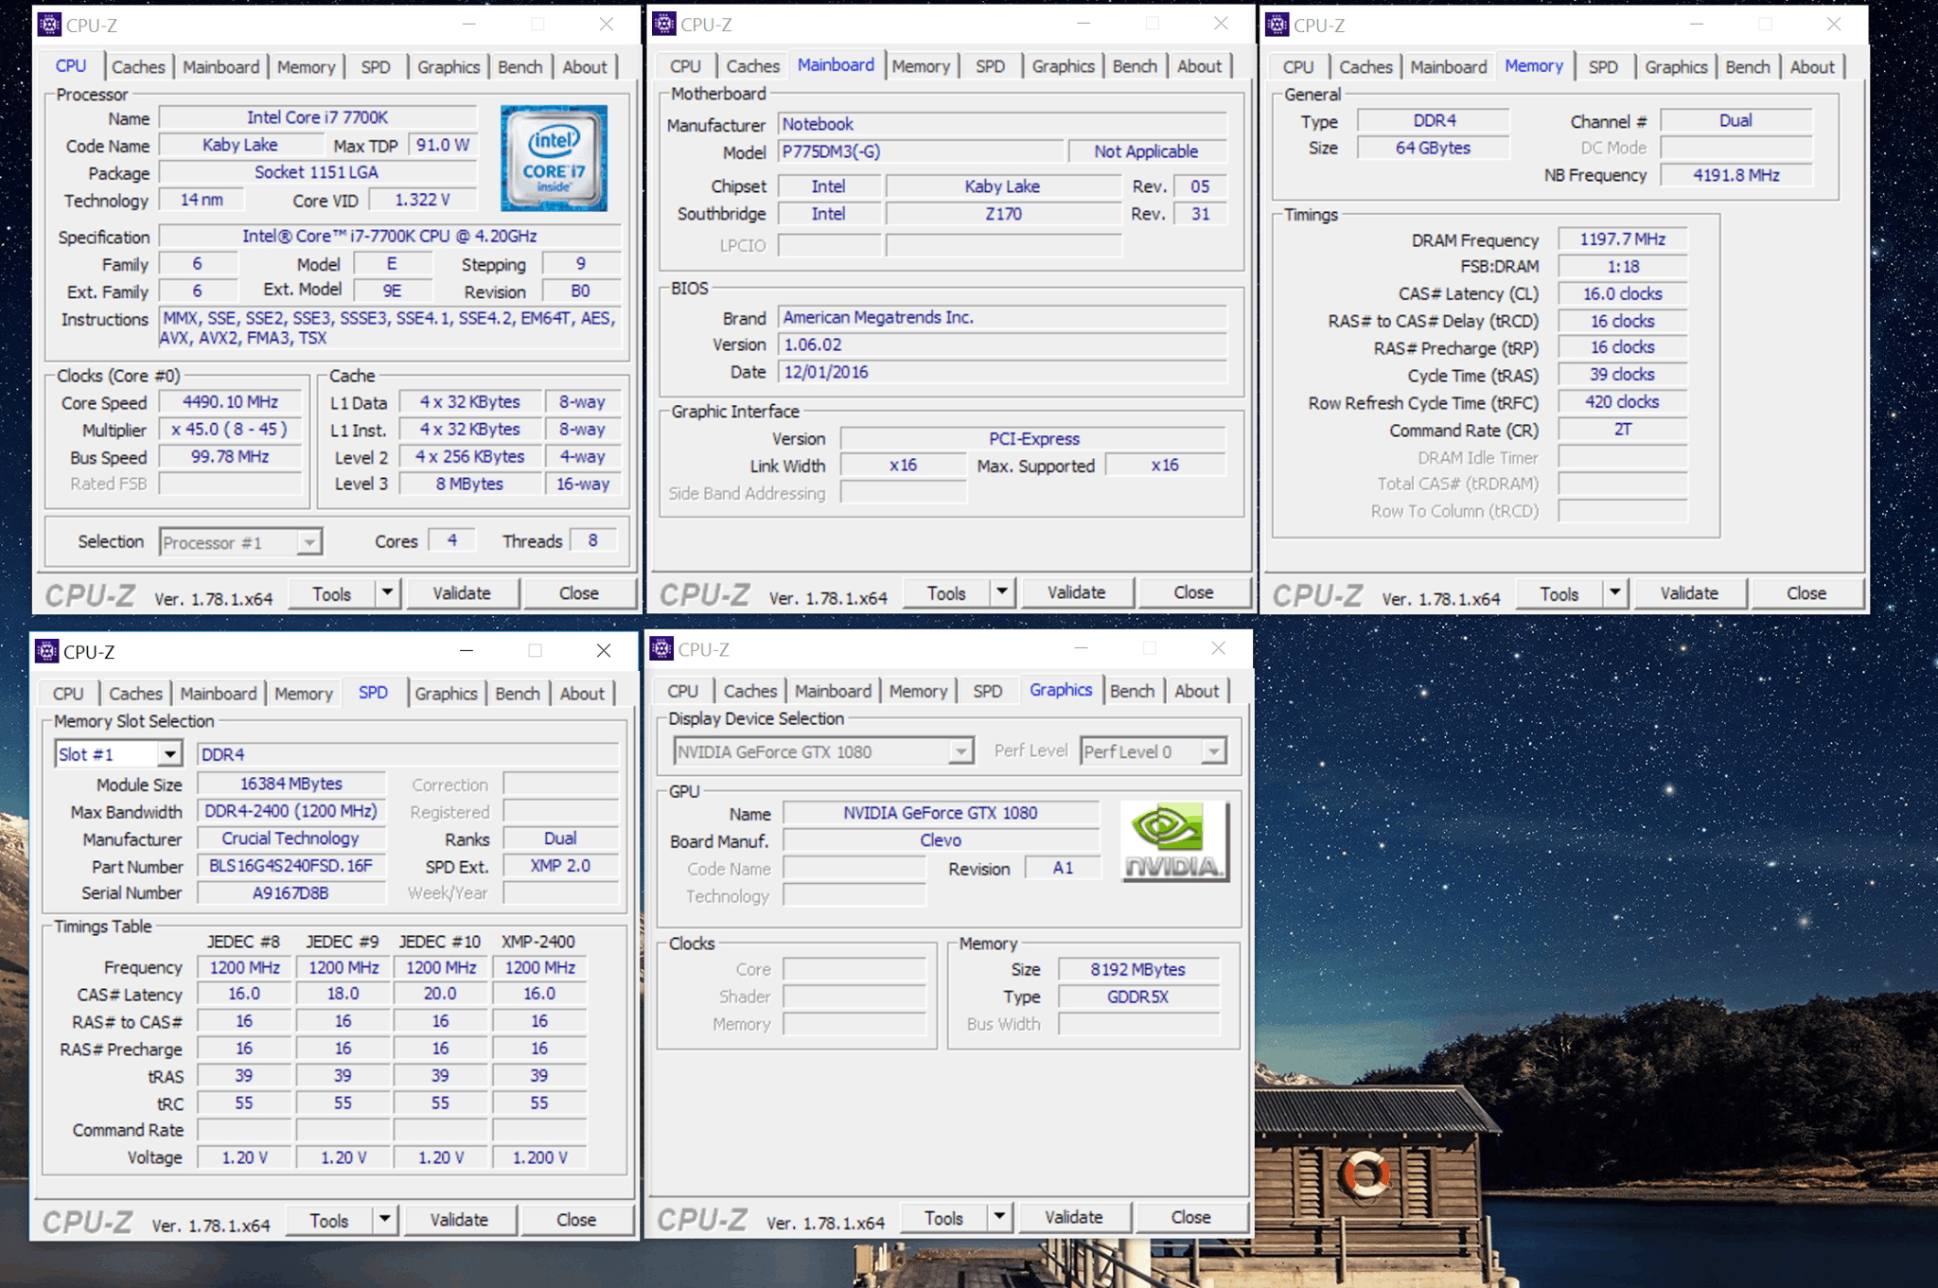This screenshot has width=1938, height=1288.
Task: Click the CPU-Z title icon in the Memory window
Action: click(1277, 25)
